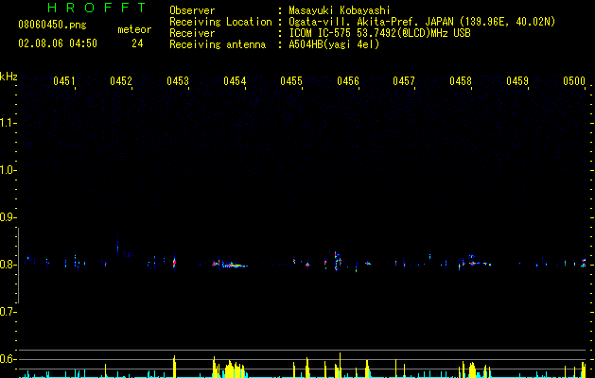Click the 0459 time marker
The width and height of the screenshot is (595, 378).
tap(517, 81)
